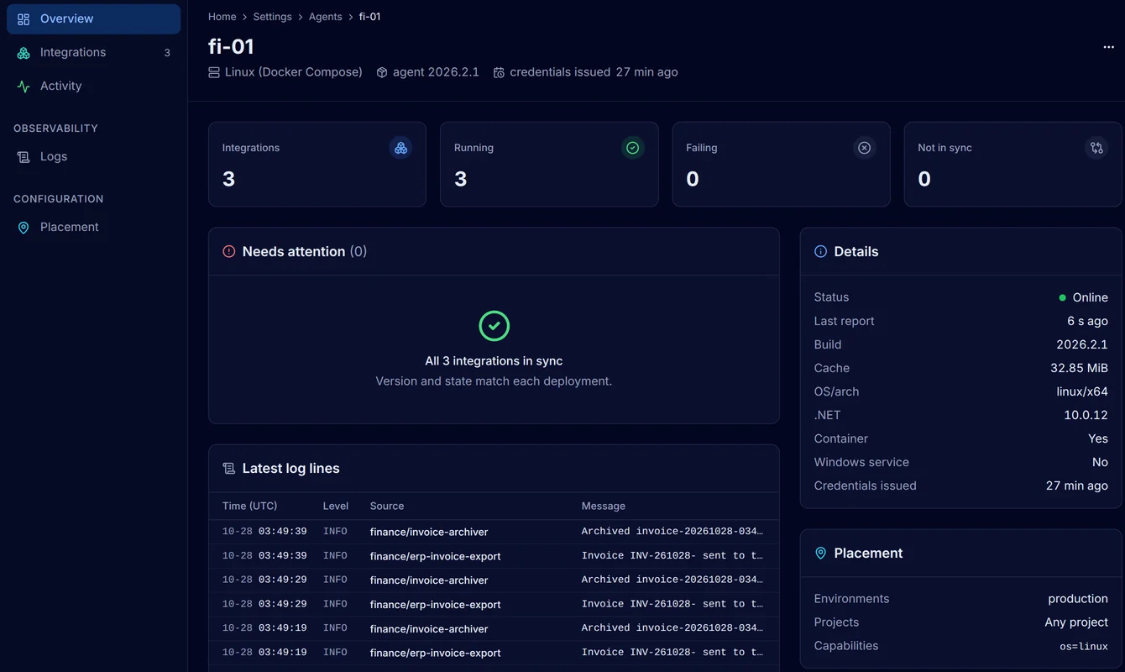Open the Integrations stat card
This screenshot has height=672, width=1125.
pyautogui.click(x=317, y=165)
